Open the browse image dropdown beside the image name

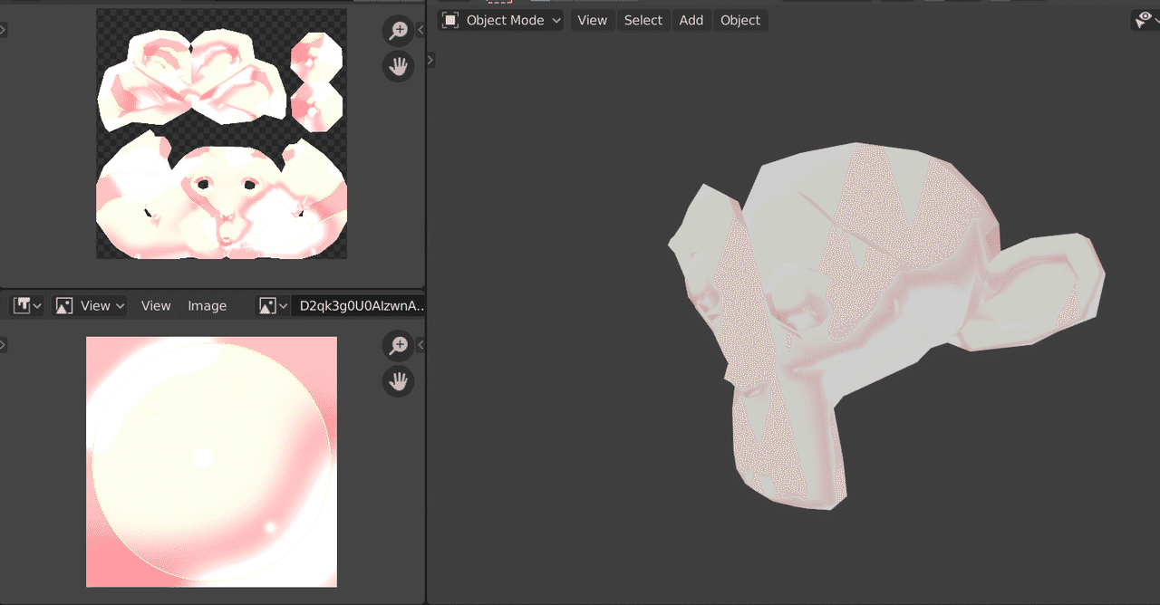pyautogui.click(x=273, y=306)
